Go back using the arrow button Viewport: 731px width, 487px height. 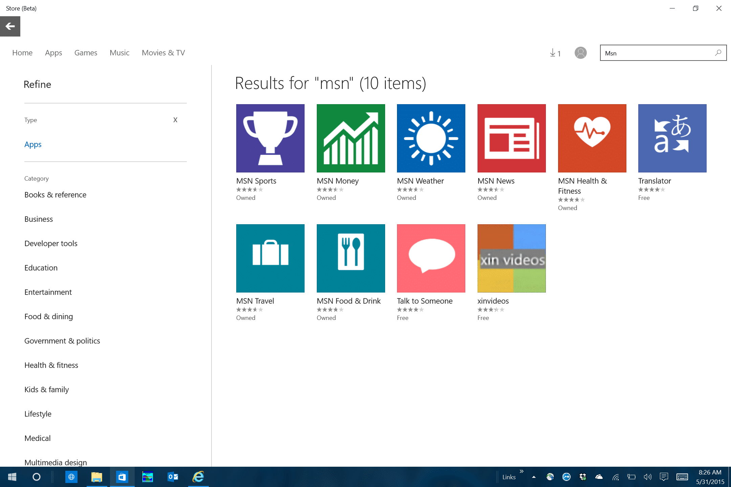pyautogui.click(x=10, y=26)
